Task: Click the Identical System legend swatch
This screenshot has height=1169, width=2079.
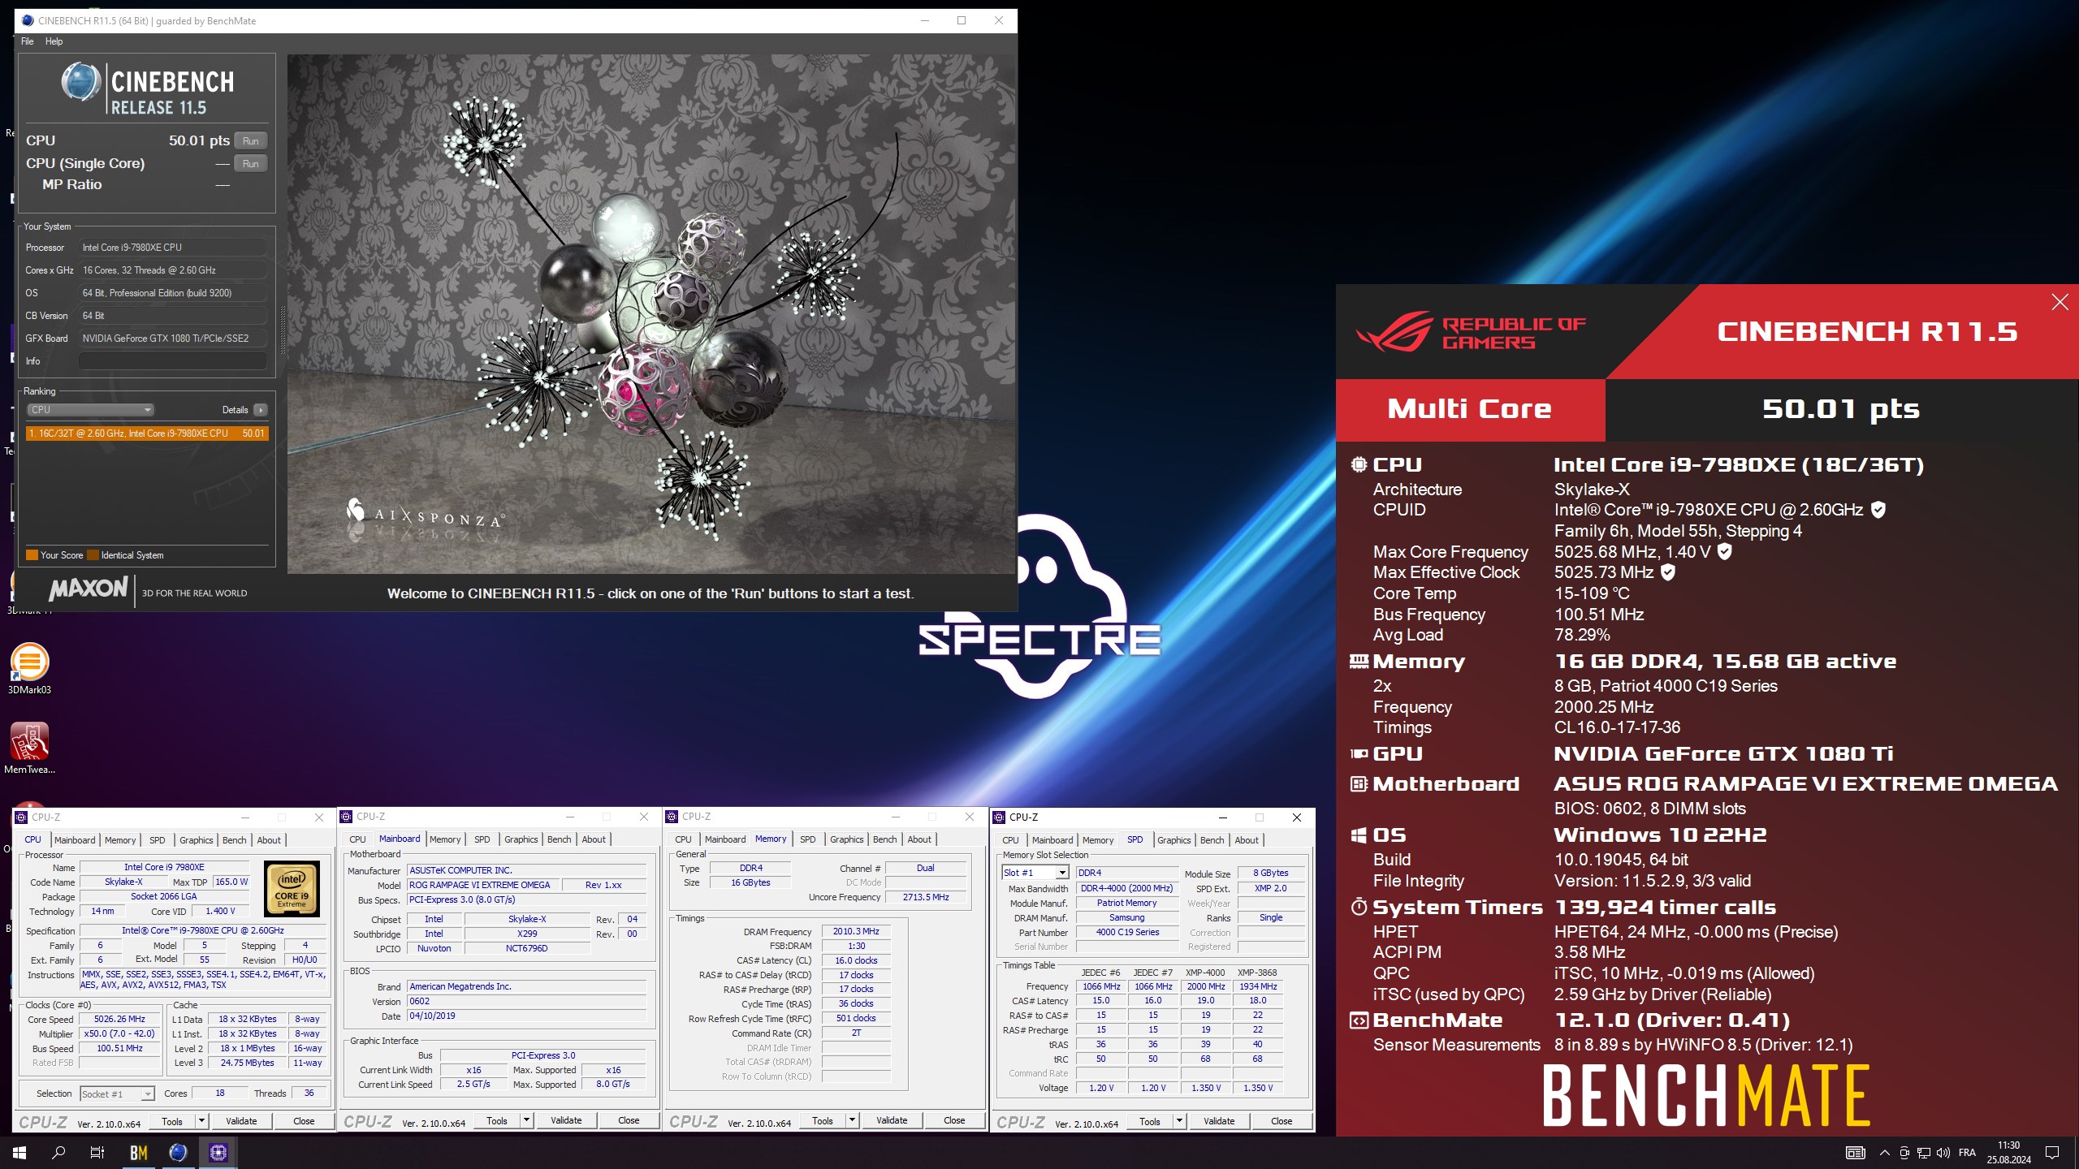Action: (93, 555)
